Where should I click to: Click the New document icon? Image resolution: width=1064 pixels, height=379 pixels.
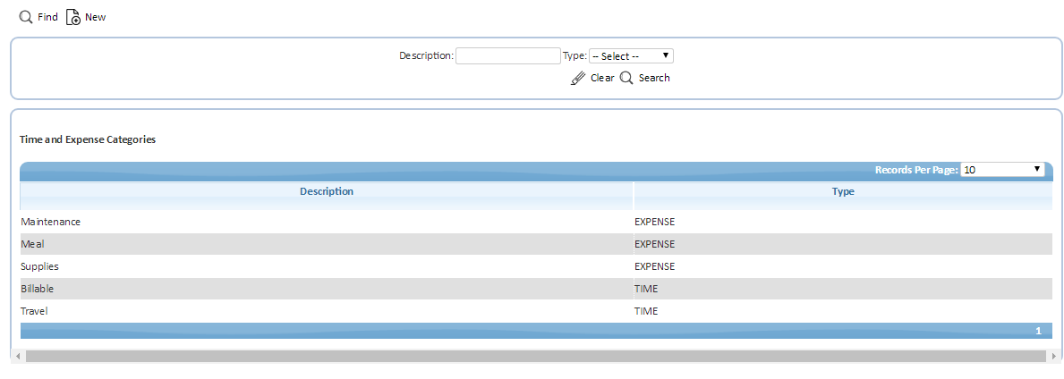point(73,17)
